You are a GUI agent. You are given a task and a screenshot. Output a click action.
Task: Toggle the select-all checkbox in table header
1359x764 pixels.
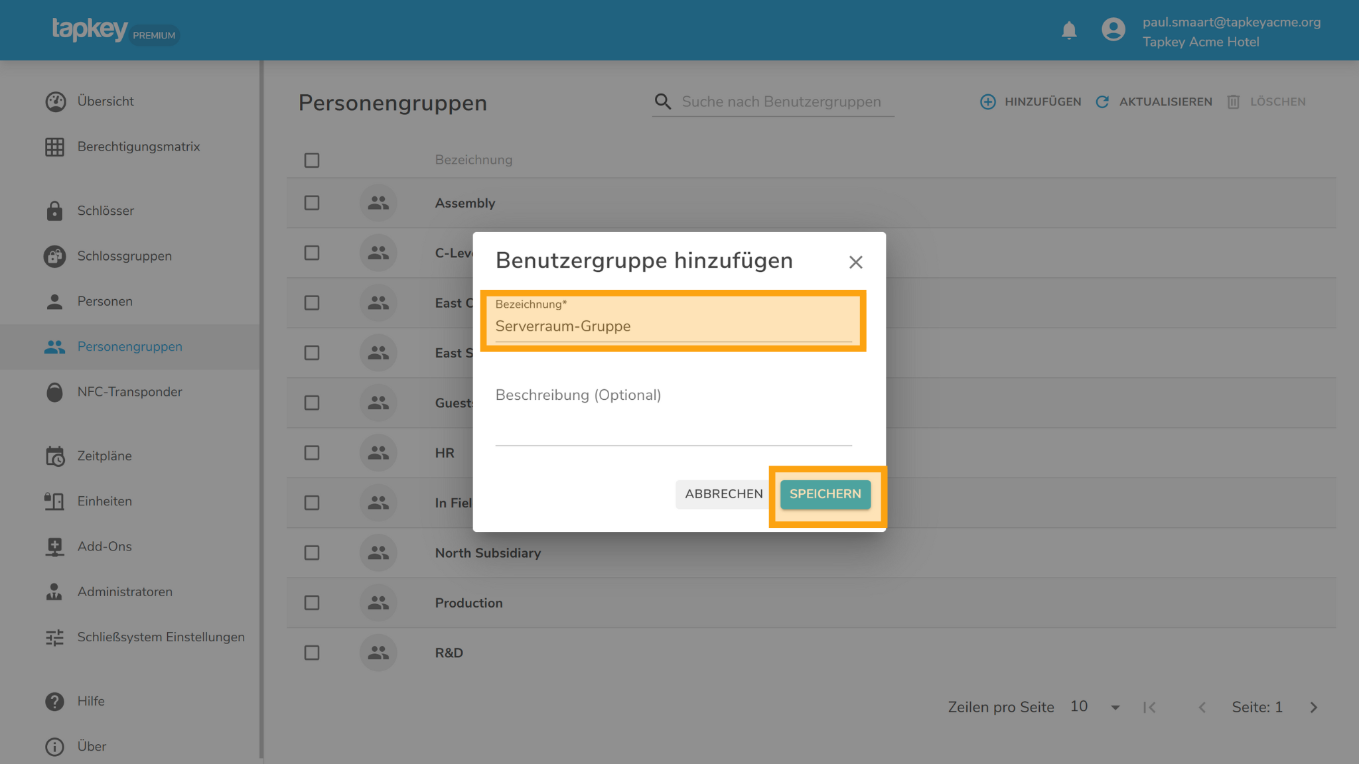[x=312, y=160]
